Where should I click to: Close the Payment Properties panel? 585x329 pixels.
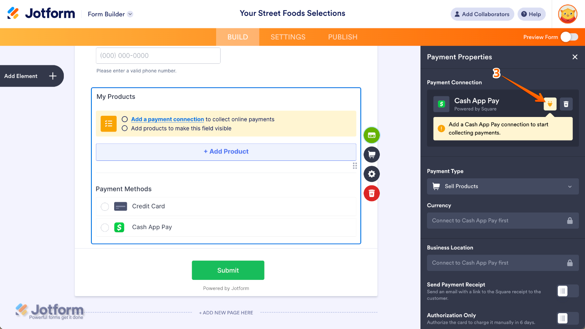pyautogui.click(x=575, y=57)
